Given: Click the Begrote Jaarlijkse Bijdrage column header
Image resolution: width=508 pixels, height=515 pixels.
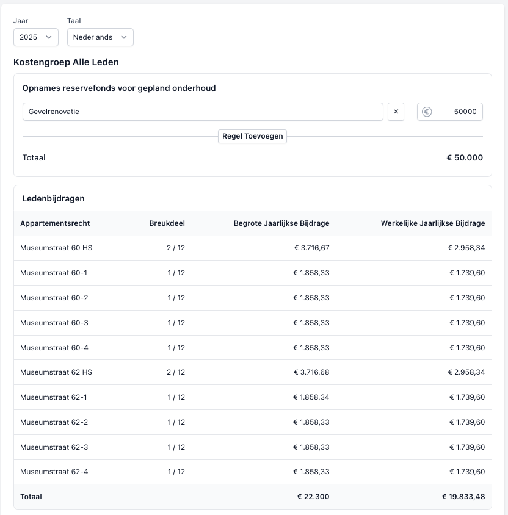Looking at the screenshot, I should pyautogui.click(x=281, y=223).
